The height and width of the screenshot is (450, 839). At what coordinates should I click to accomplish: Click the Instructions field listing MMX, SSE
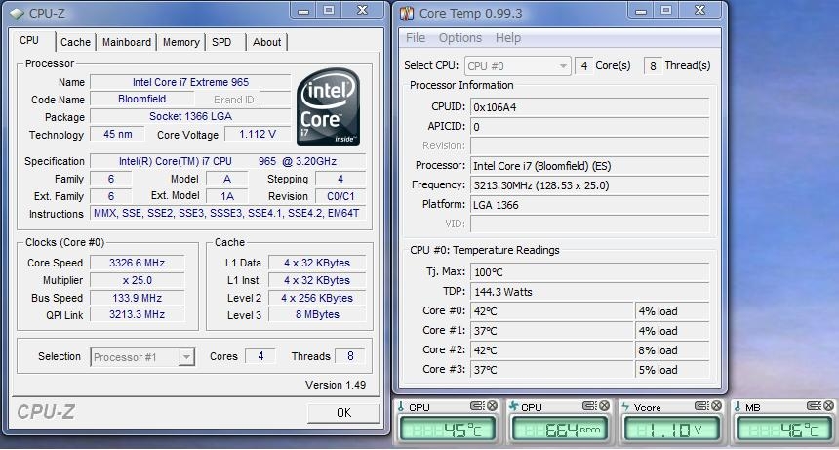tap(227, 214)
